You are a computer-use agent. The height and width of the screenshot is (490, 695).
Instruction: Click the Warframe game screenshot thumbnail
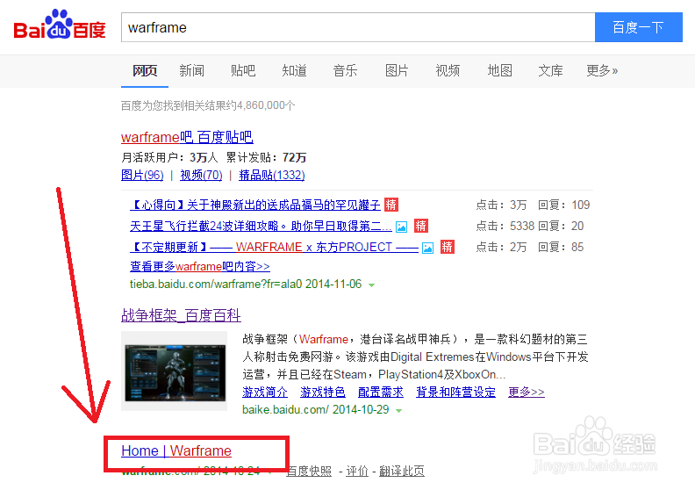point(175,371)
